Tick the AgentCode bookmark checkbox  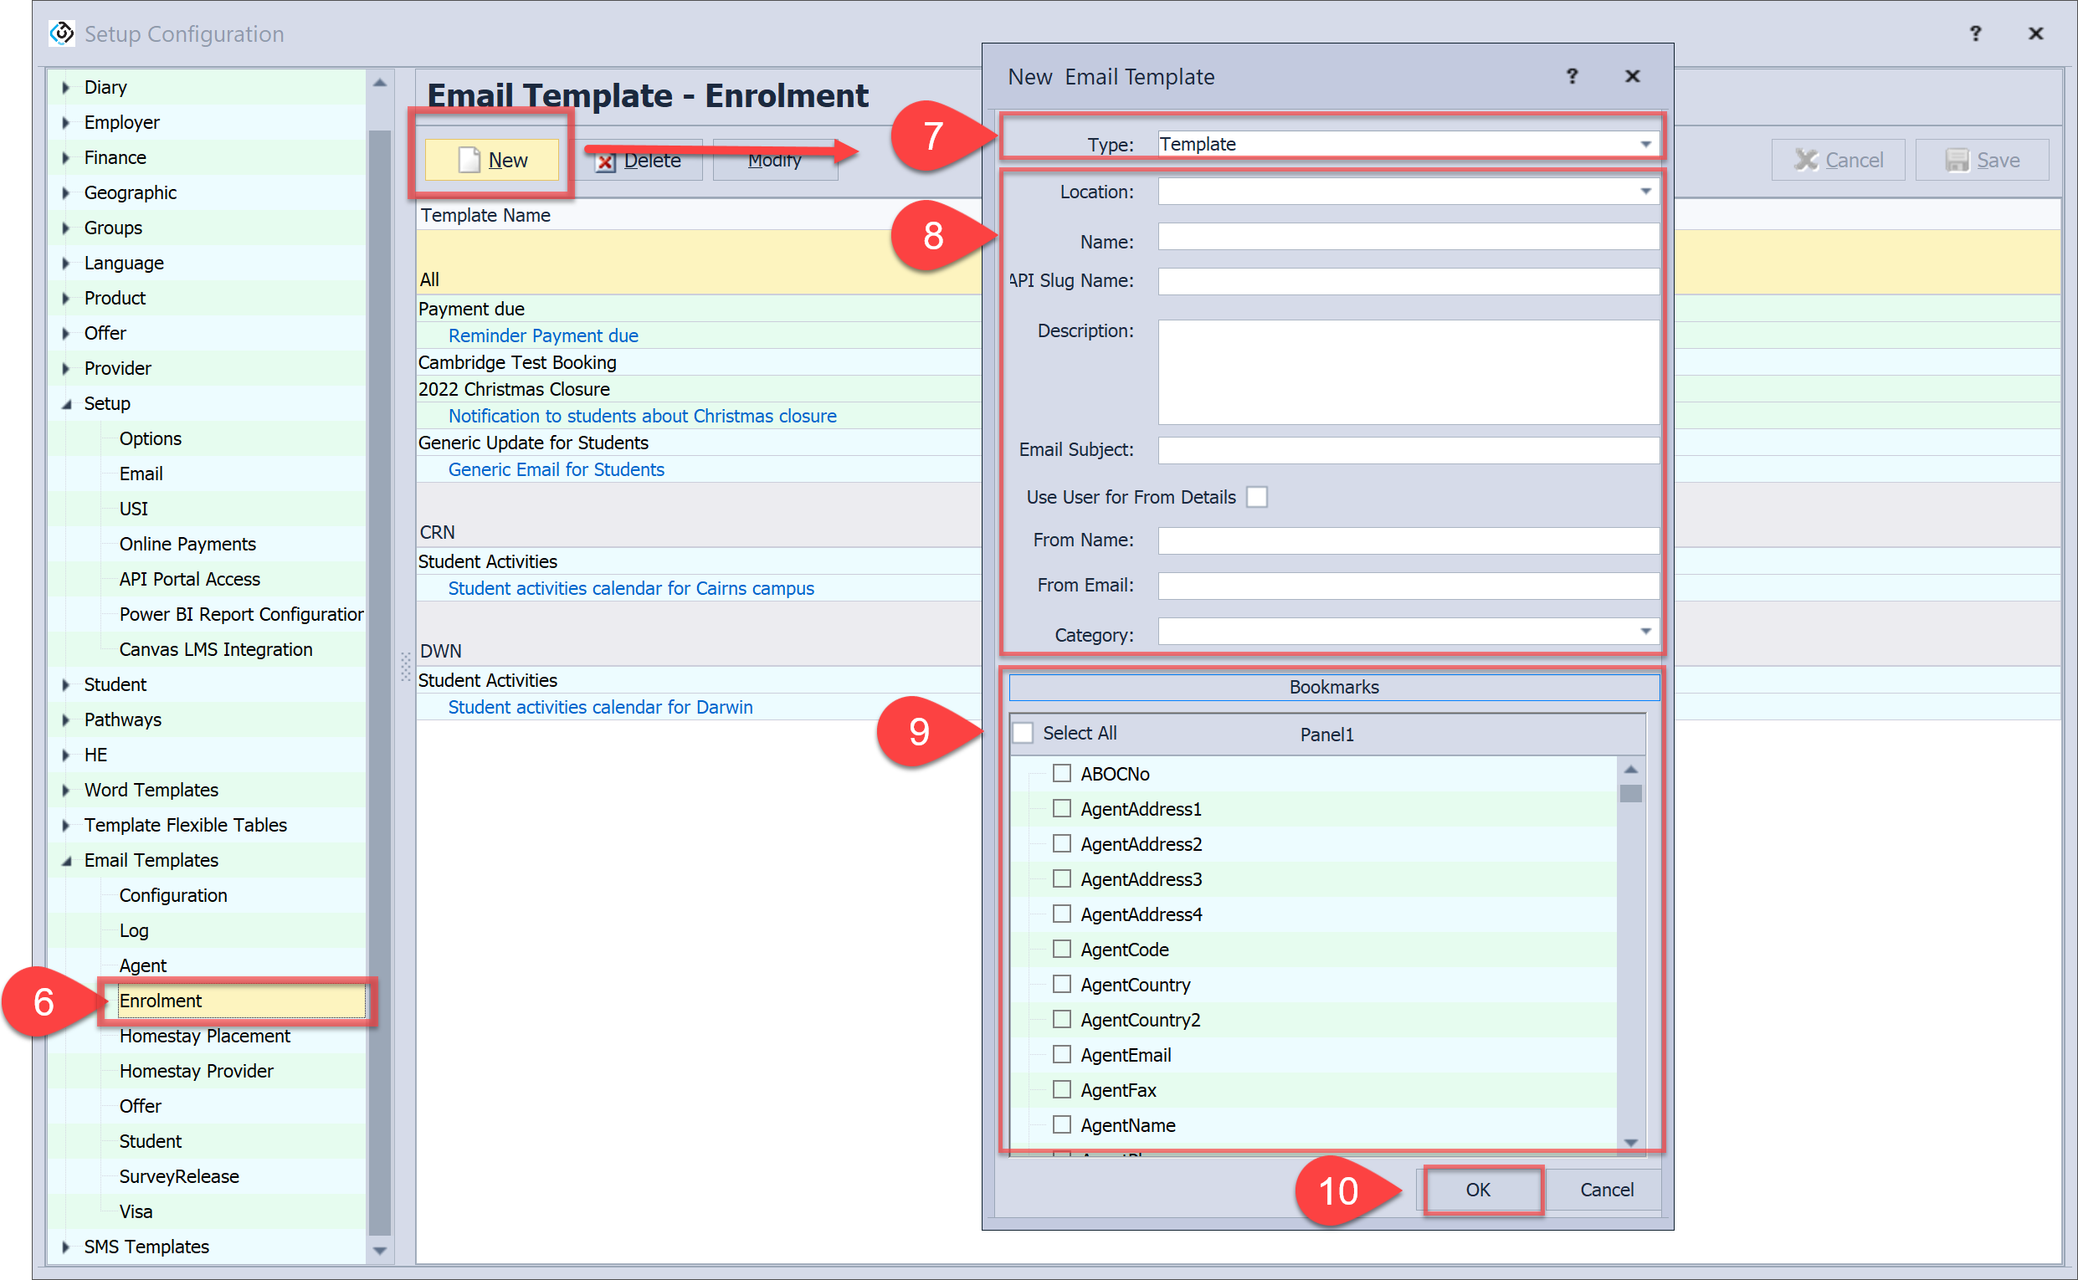click(1061, 949)
